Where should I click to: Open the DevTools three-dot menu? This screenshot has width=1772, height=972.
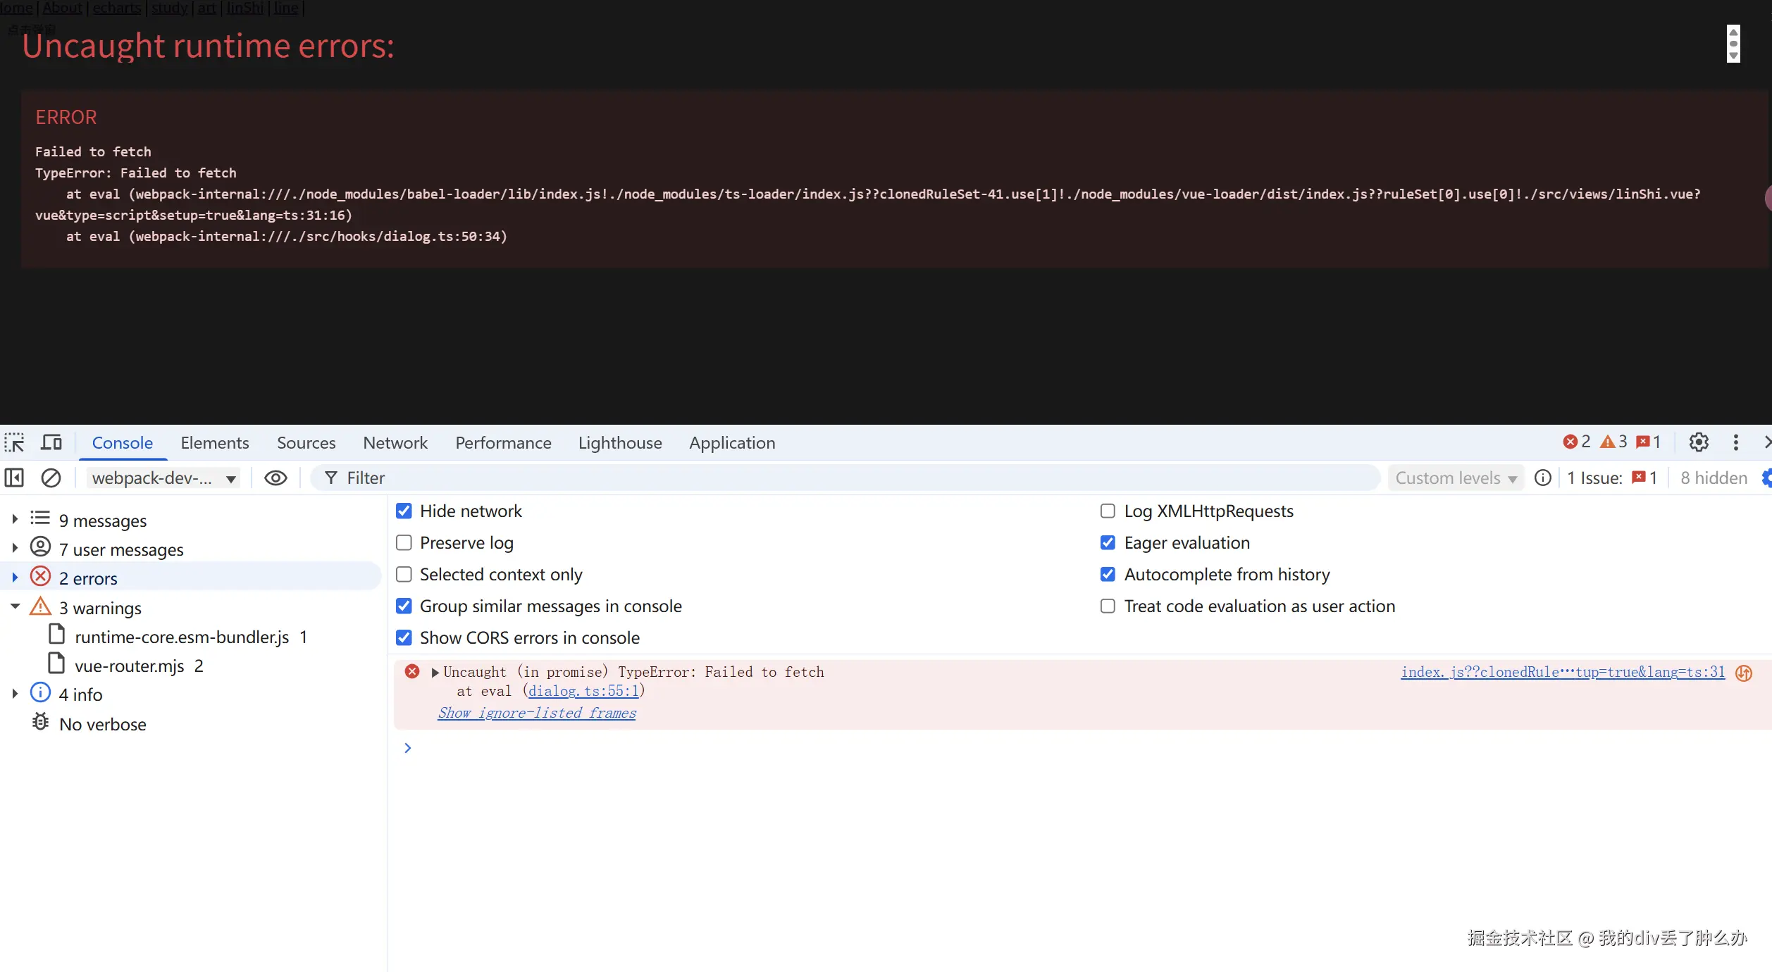pyautogui.click(x=1735, y=442)
